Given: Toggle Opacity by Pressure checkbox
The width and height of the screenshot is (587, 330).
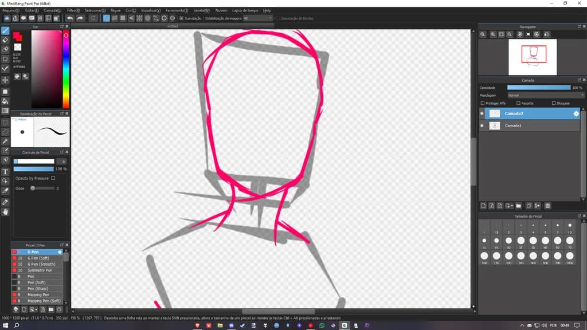Looking at the screenshot, I should 53,179.
